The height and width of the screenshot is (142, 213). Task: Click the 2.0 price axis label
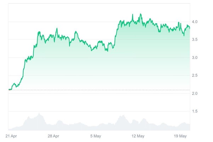[194, 93]
